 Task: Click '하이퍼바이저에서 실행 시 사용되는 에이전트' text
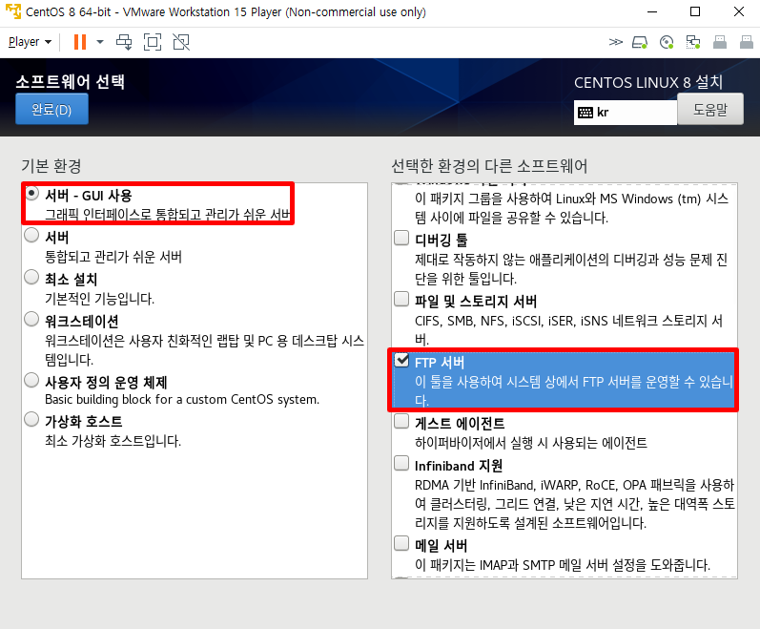click(x=531, y=443)
